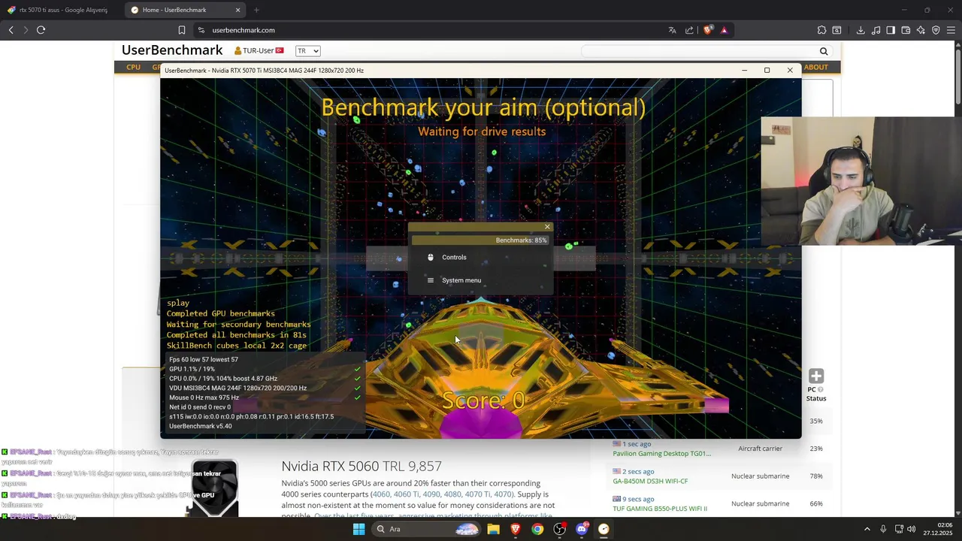
Task: Click the Windows taskbar search box Ara
Action: tap(427, 529)
